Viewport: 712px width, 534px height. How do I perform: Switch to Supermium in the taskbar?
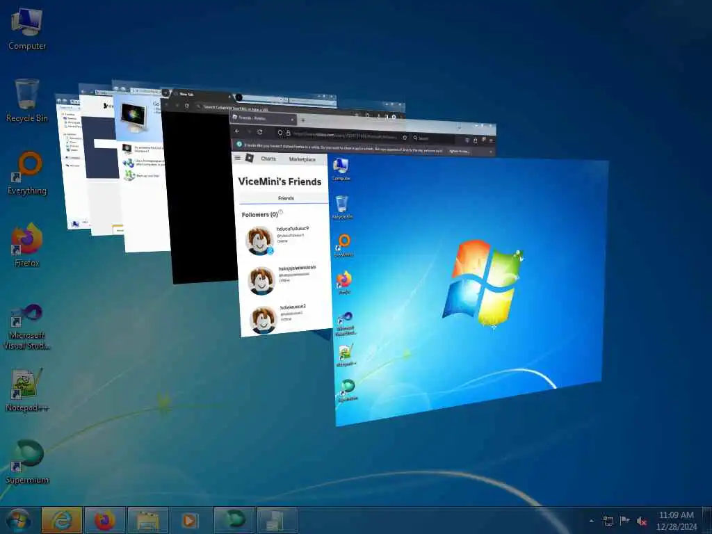234,520
